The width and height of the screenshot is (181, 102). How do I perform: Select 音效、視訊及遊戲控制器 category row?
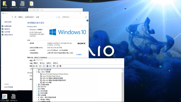pyautogui.click(x=48, y=97)
